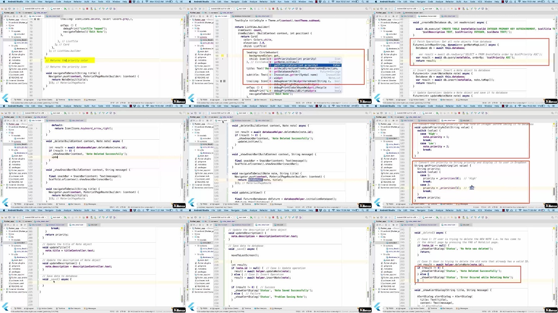Save all files in the 11:18 AM window
Screen dimensions: 558x313
(192, 113)
